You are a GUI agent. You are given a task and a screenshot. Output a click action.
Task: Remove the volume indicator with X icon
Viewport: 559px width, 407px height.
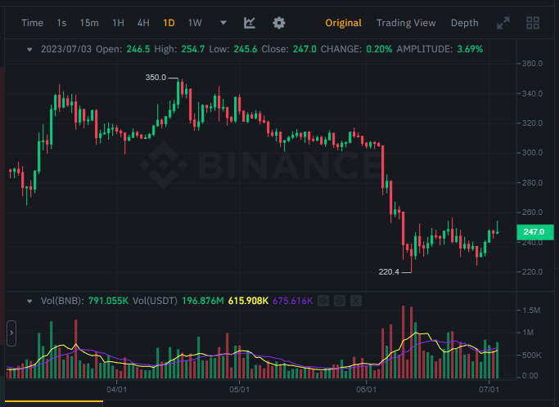coord(356,301)
